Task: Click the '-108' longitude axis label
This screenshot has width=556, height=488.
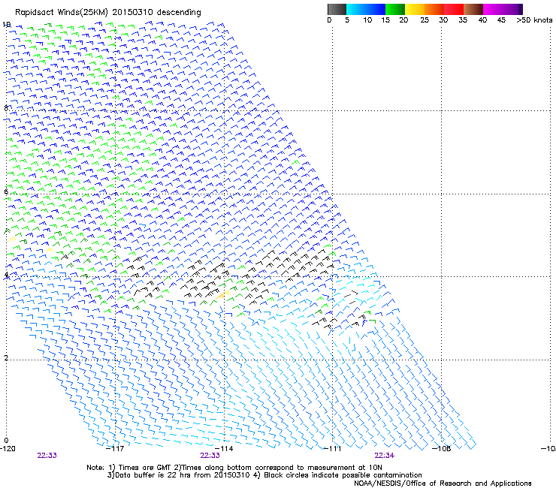Action: (442, 448)
